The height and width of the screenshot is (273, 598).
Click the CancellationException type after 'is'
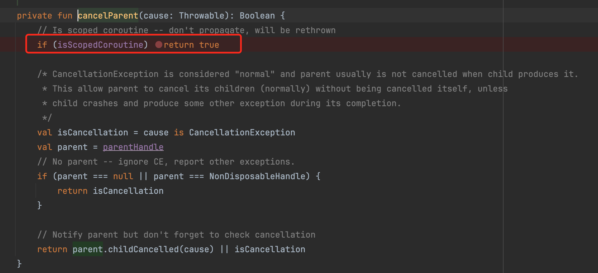coord(242,133)
